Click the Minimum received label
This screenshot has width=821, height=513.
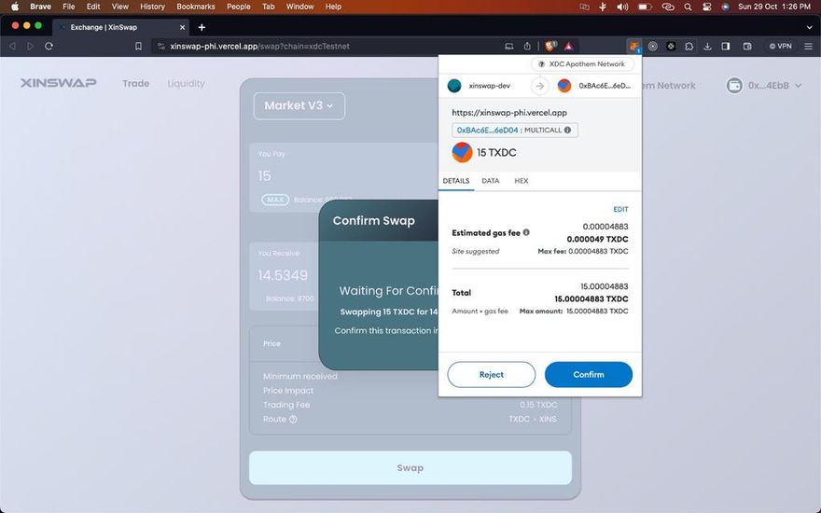coord(300,377)
